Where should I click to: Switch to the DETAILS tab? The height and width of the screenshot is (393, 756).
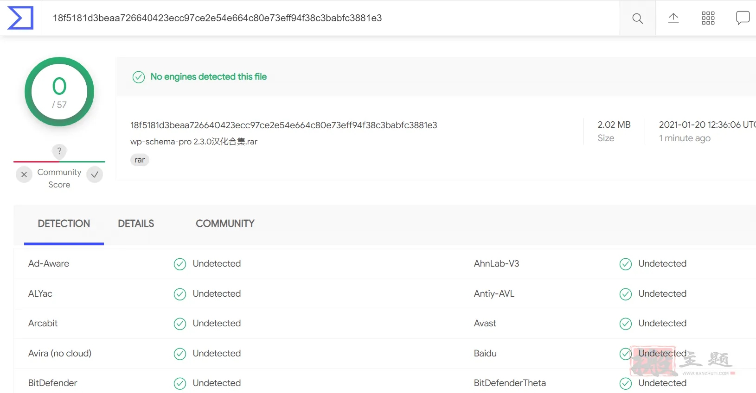(x=136, y=224)
